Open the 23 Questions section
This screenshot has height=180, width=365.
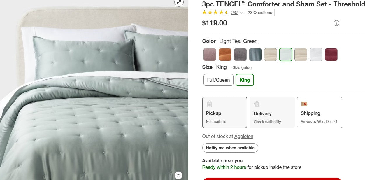pos(259,13)
